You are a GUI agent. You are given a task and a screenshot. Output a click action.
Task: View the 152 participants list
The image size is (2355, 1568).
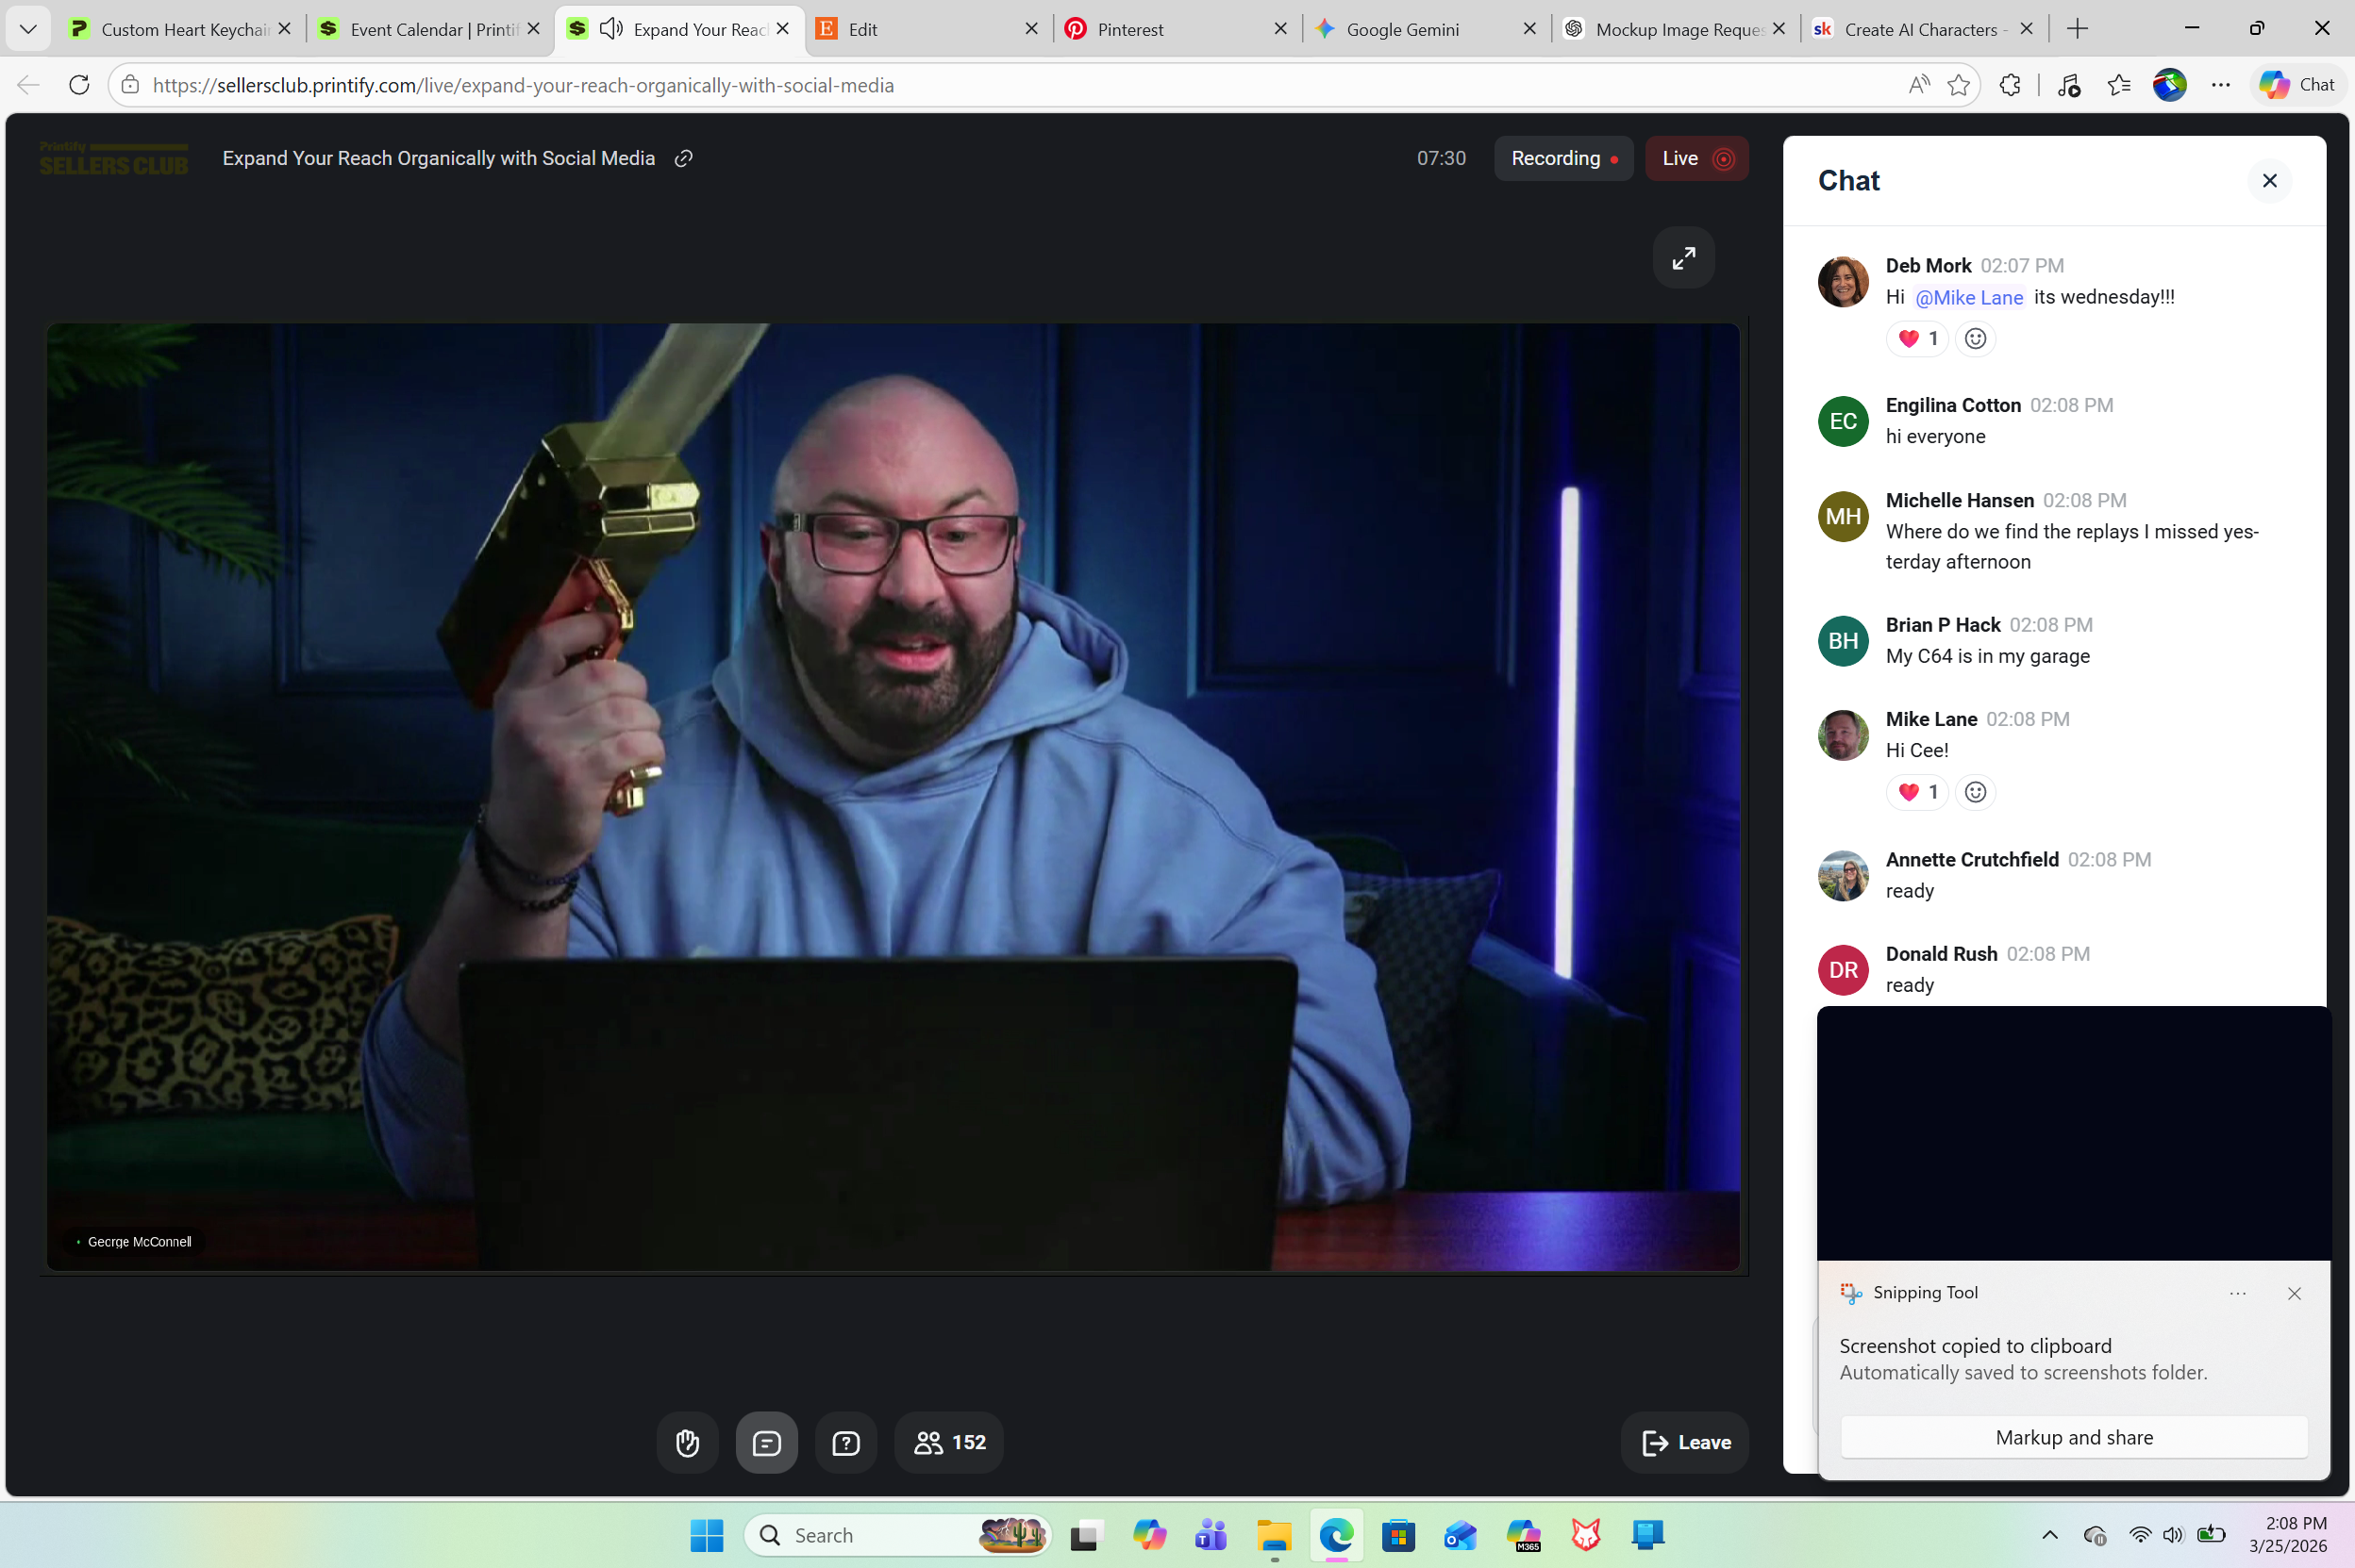[948, 1442]
